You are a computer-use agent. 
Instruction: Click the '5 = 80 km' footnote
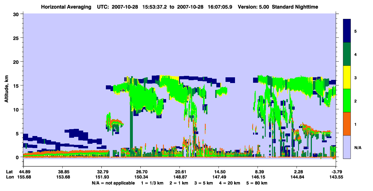[x=257, y=183]
